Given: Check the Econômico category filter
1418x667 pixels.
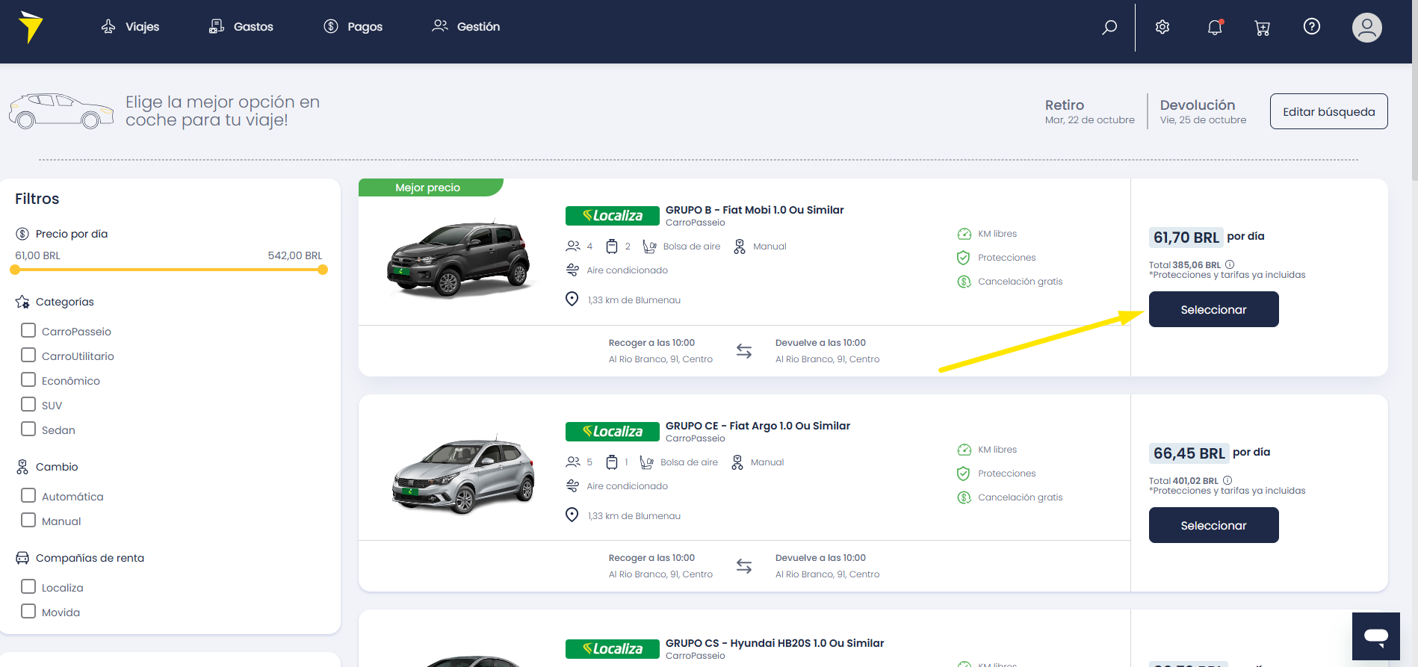Looking at the screenshot, I should pos(28,379).
